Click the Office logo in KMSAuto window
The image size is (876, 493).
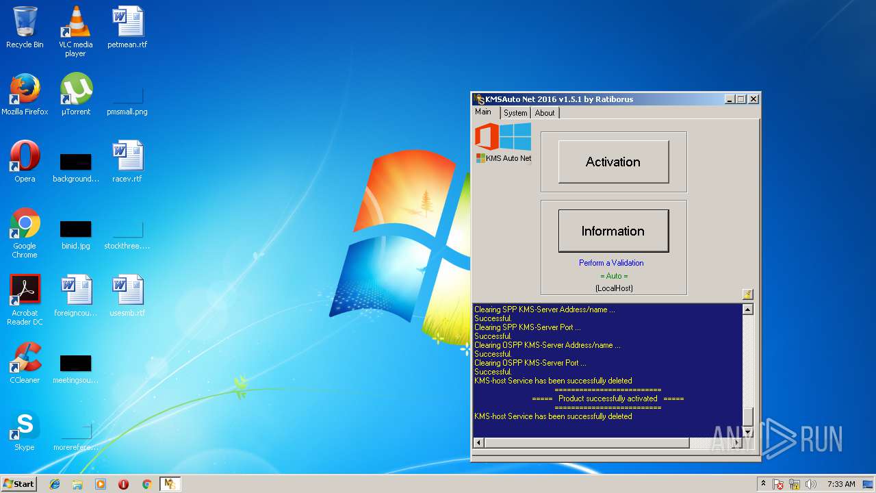click(x=487, y=136)
